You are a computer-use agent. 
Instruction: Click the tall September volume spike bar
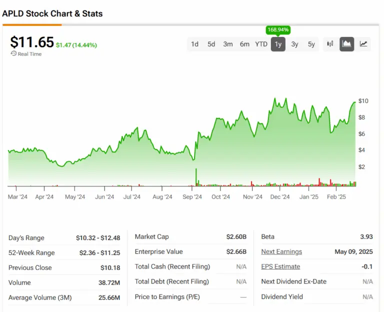click(x=196, y=177)
